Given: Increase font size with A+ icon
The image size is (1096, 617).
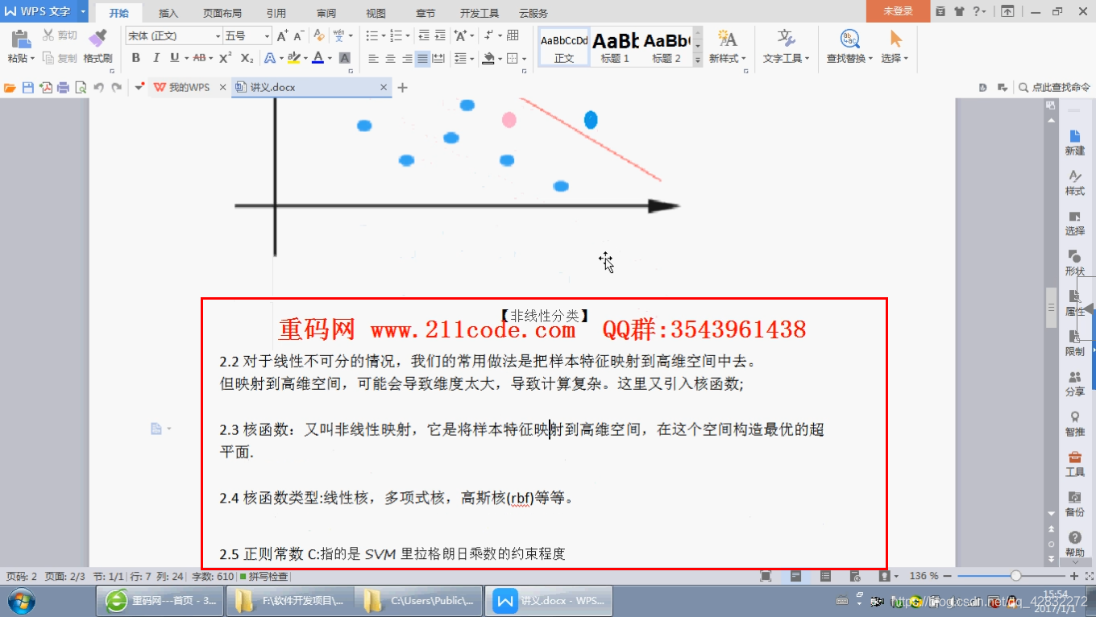Looking at the screenshot, I should tap(282, 35).
